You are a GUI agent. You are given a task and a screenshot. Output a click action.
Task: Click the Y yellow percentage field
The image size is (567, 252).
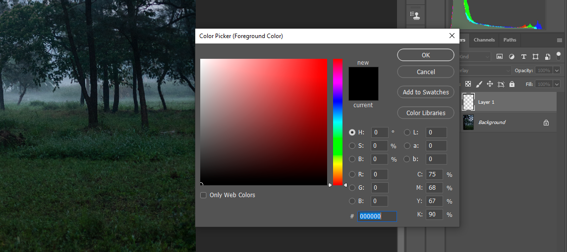click(x=434, y=201)
